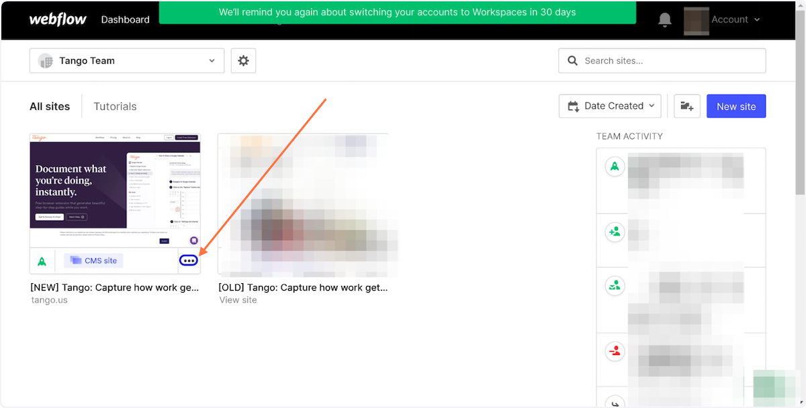Expand the Account dropdown menu
Image resolution: width=806 pixels, height=408 pixels.
(x=735, y=19)
